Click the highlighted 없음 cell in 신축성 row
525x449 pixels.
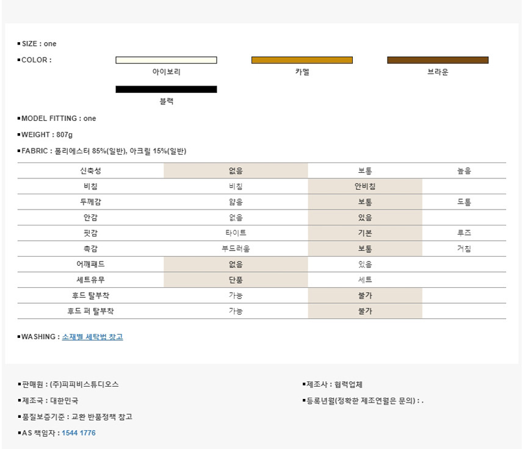pos(235,171)
